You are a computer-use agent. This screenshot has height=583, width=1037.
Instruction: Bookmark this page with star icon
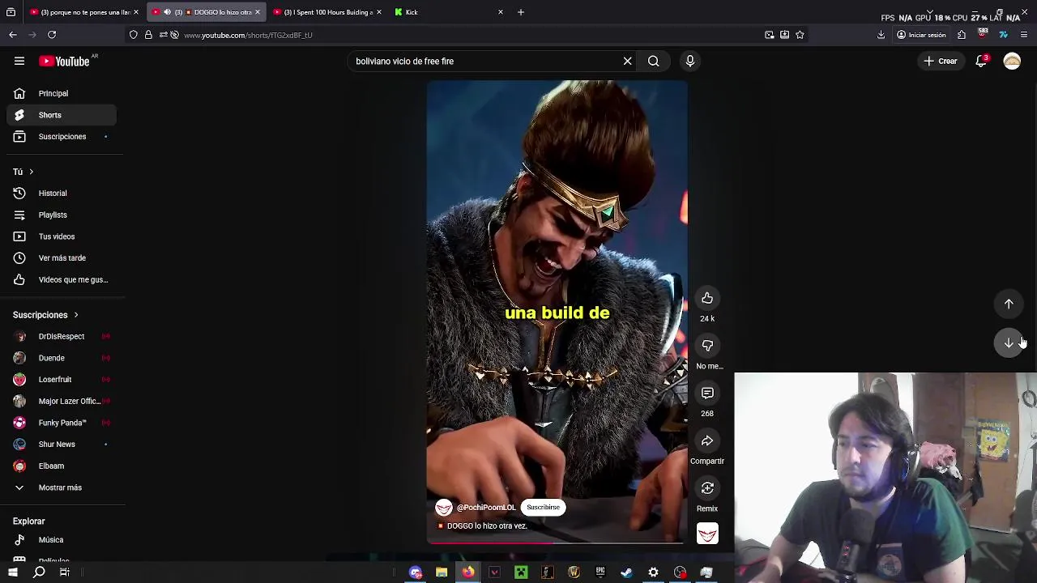coord(800,35)
